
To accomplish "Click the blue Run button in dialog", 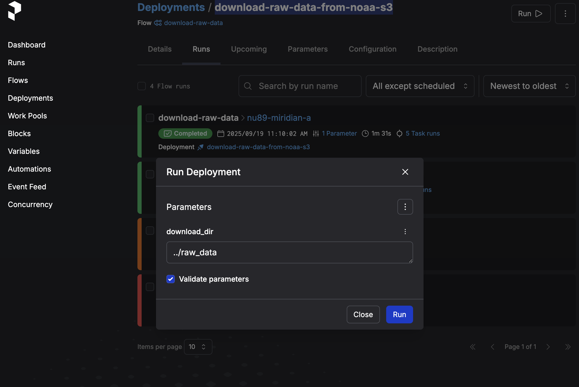I will click(399, 315).
